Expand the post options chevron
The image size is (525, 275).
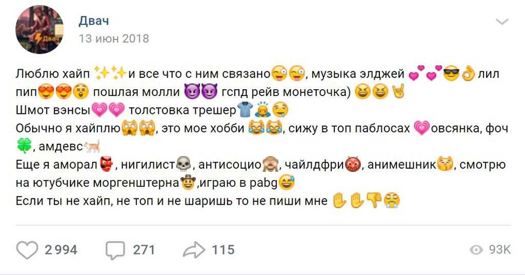[x=502, y=22]
